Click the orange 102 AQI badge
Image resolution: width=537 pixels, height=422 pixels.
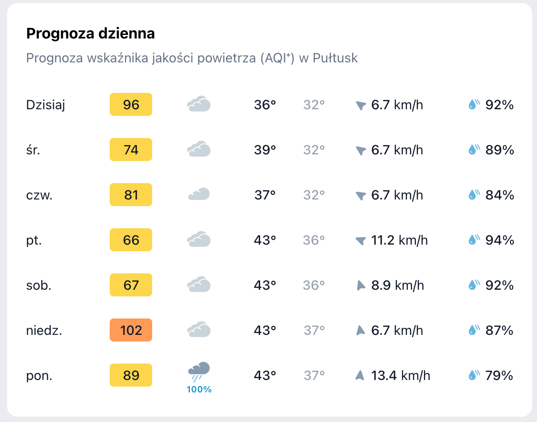pyautogui.click(x=131, y=330)
